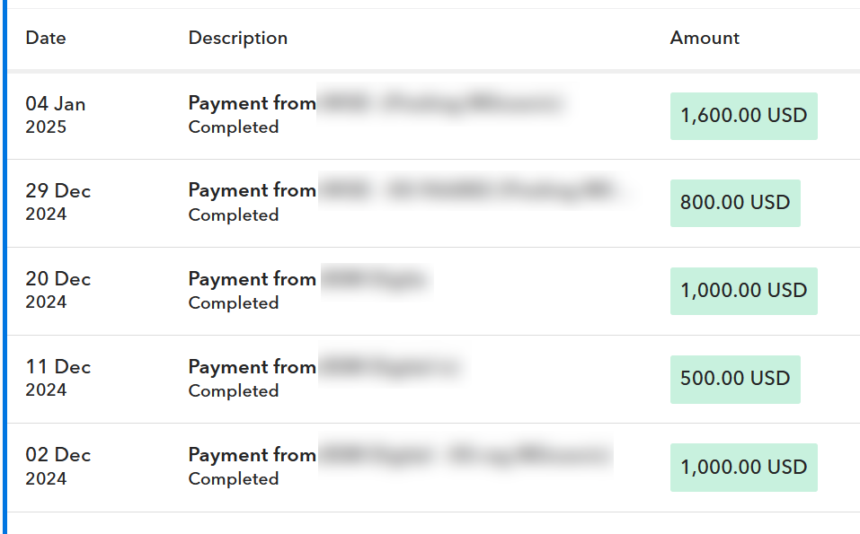Click the Date column header
This screenshot has width=860, height=534.
(46, 38)
